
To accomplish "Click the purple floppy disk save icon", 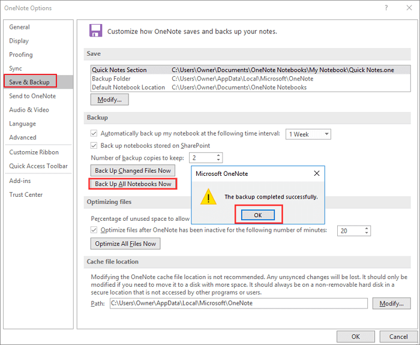I will [95, 30].
